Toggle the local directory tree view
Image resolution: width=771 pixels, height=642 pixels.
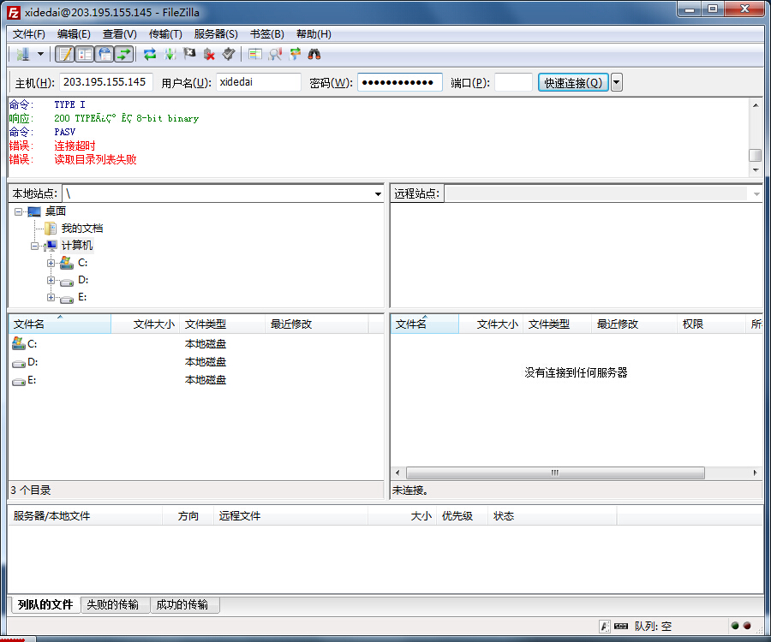click(85, 54)
